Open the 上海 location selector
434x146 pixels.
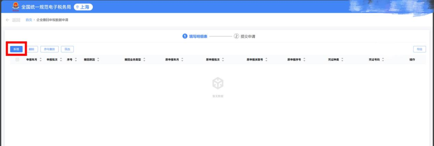coord(83,7)
